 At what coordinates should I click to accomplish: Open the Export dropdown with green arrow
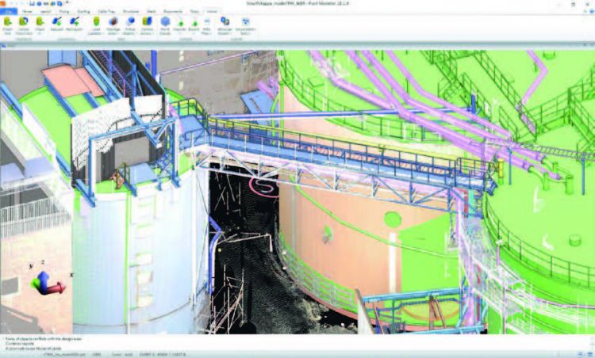tap(194, 26)
